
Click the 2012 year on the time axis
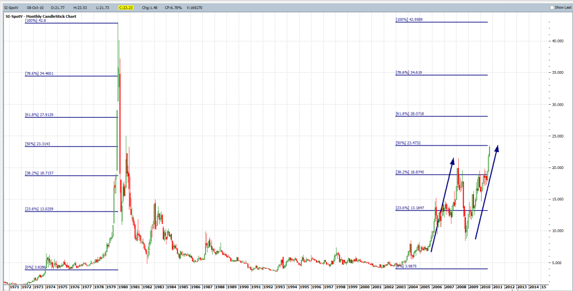point(509,287)
